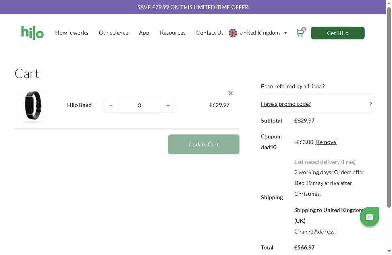
Task: Click the Estimated delivery (Free) text
Action: click(x=325, y=162)
